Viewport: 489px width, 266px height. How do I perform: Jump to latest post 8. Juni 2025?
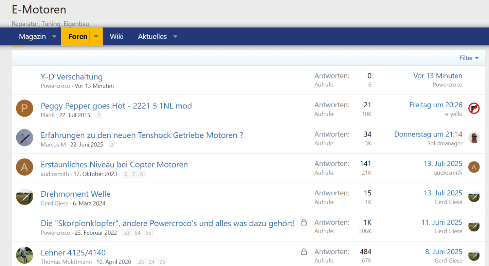click(x=443, y=252)
